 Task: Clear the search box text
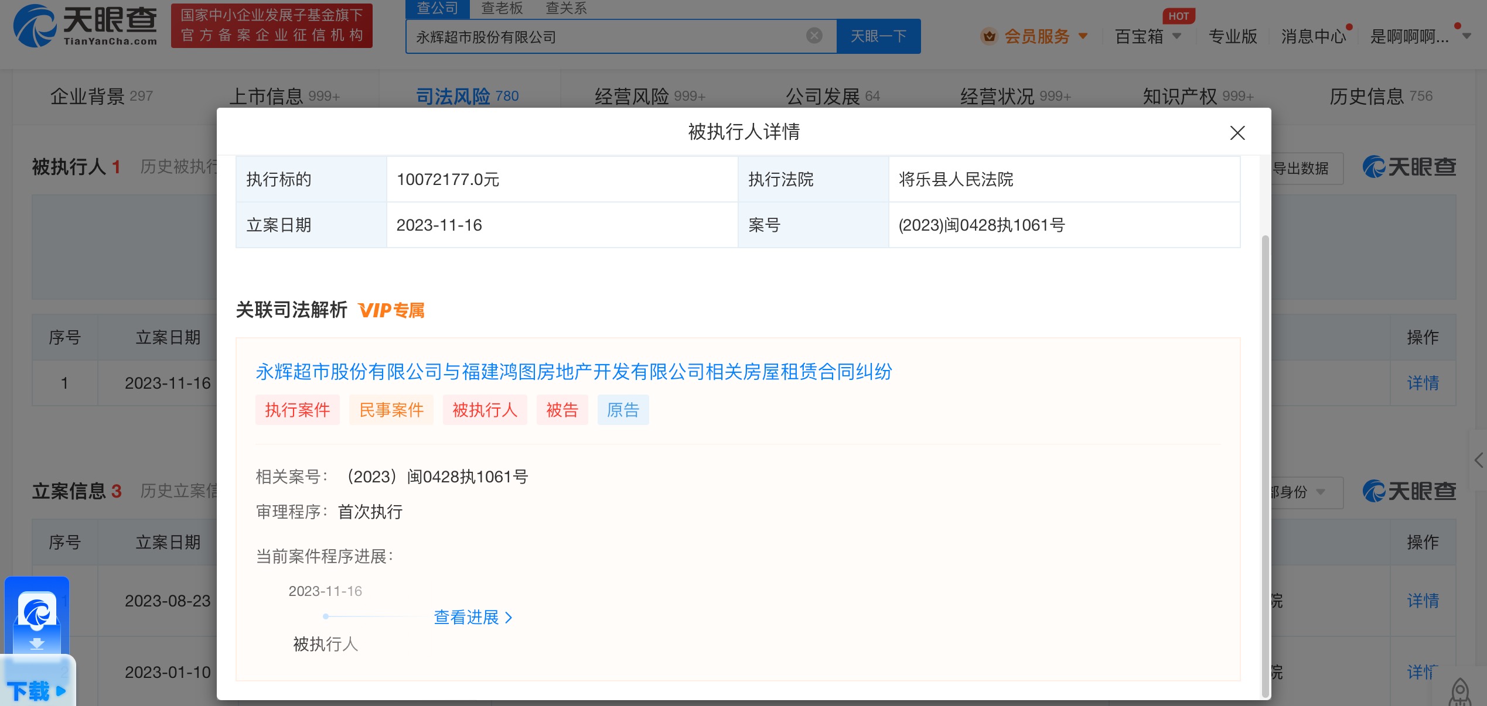click(814, 36)
